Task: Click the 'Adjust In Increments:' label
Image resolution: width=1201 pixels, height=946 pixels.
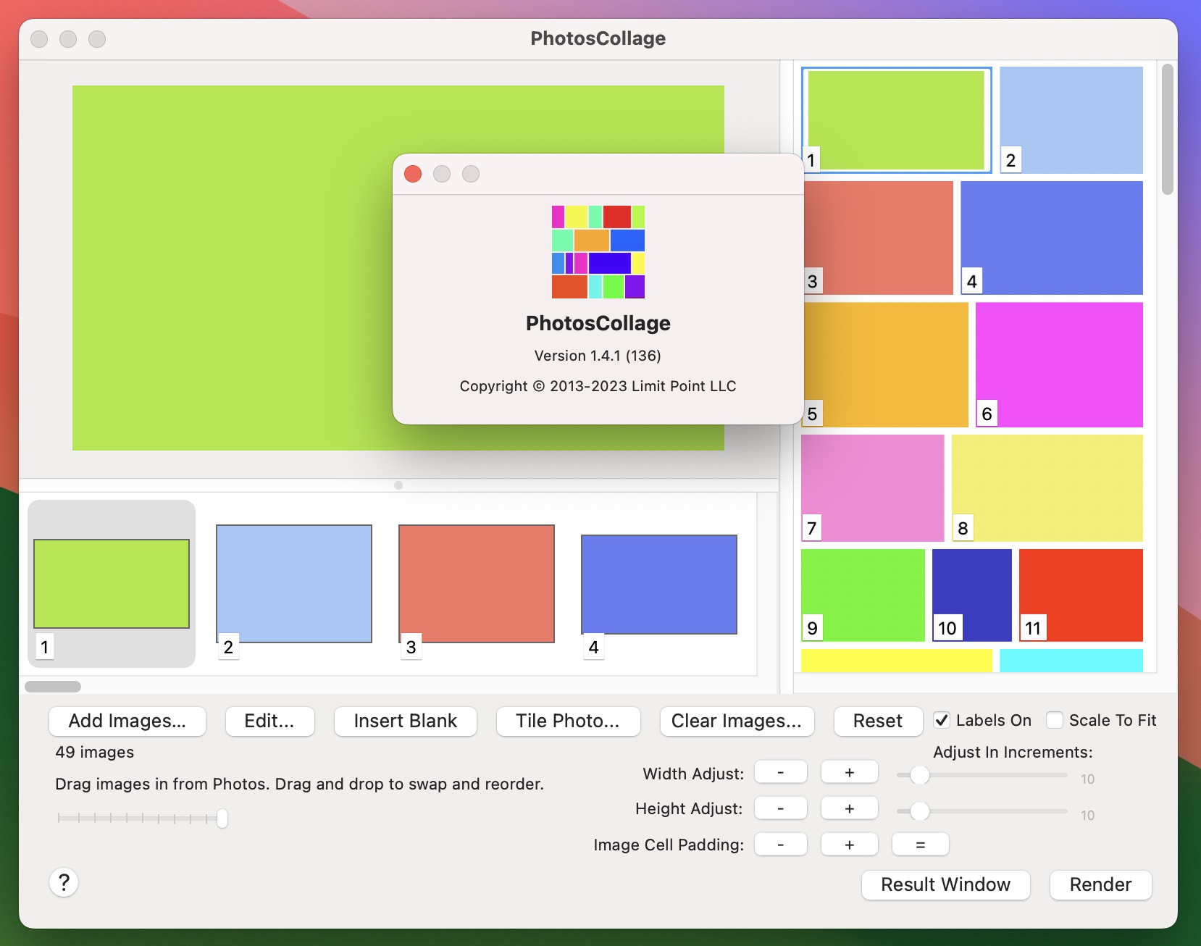Action: pos(1013,752)
